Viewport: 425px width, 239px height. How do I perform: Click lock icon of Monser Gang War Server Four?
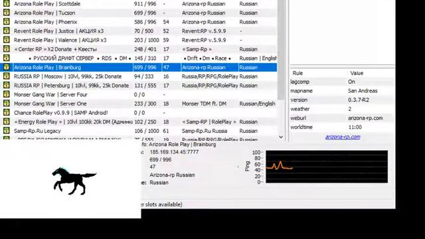[6, 94]
